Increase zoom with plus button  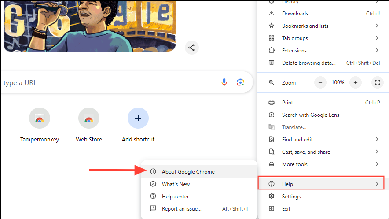click(x=356, y=82)
